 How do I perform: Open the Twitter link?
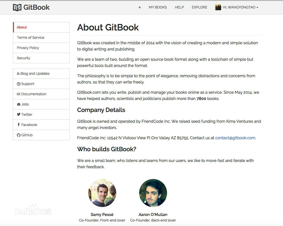(x=41, y=114)
